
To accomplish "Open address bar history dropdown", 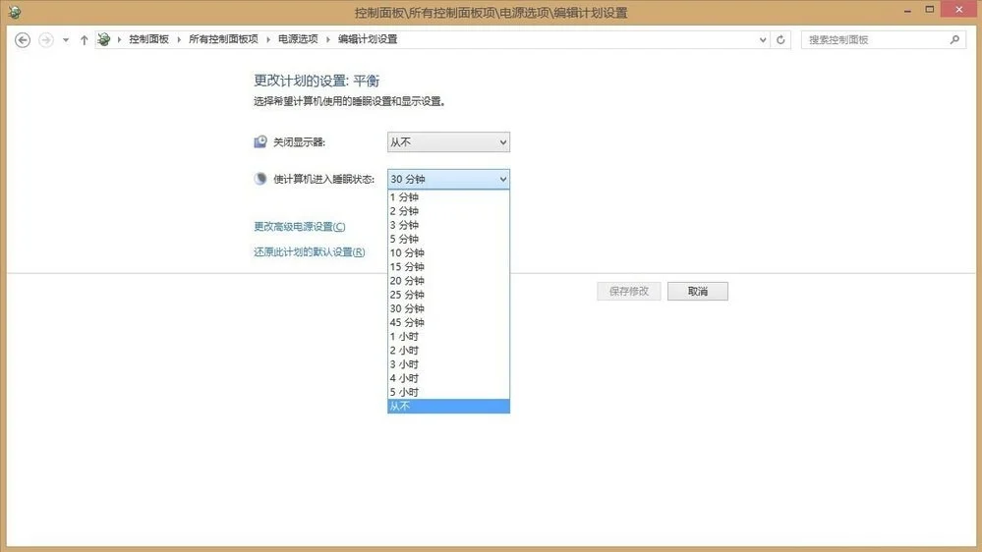I will (x=762, y=39).
